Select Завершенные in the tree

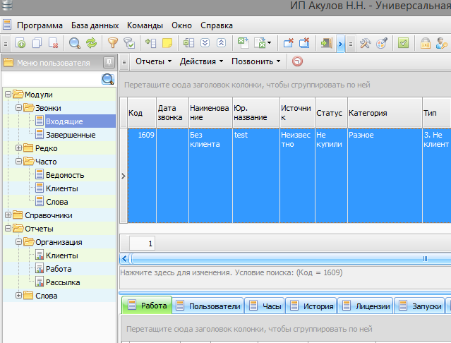click(x=71, y=135)
